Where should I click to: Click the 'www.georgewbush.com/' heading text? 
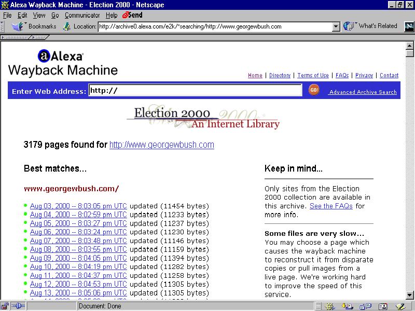coord(72,189)
